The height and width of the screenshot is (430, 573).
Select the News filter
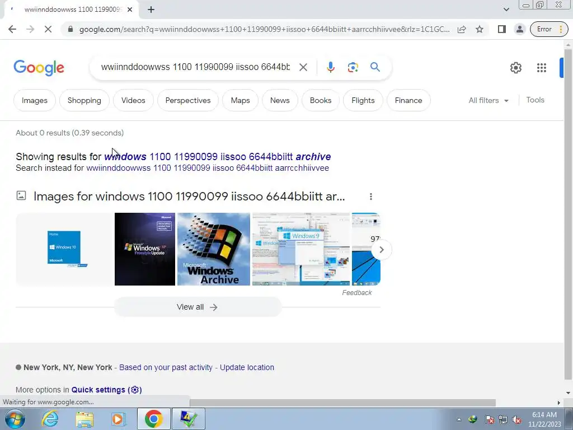(x=280, y=100)
